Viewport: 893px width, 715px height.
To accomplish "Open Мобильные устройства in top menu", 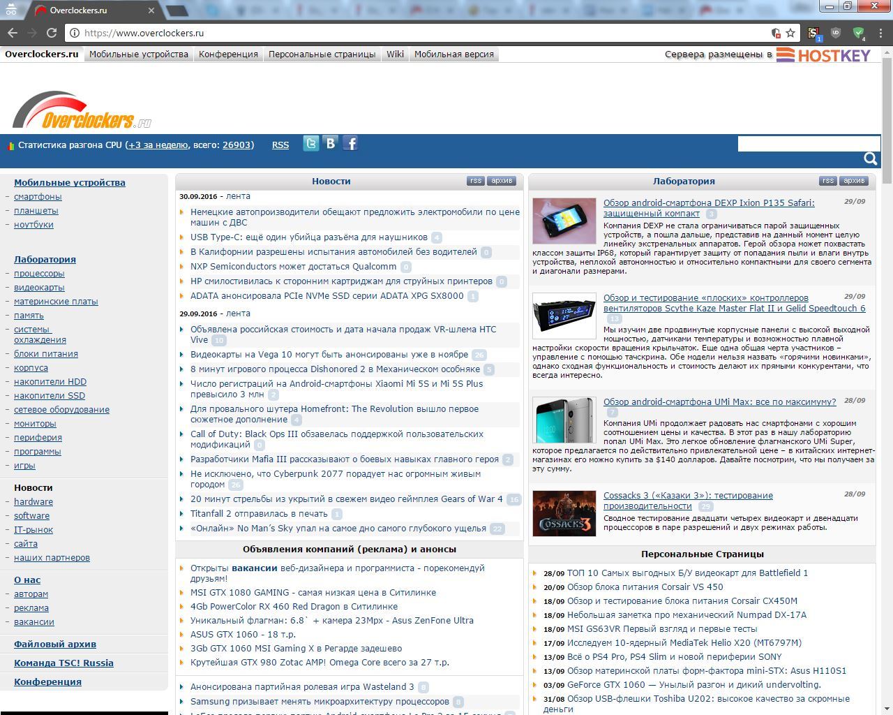I will tap(139, 54).
